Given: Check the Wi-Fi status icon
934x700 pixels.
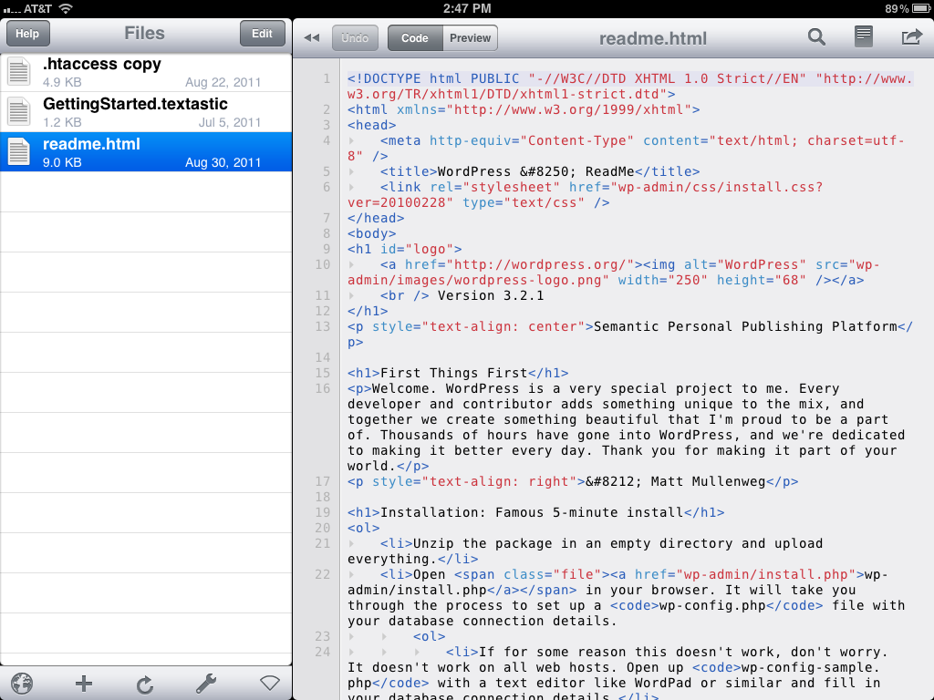Looking at the screenshot, I should click(x=66, y=8).
